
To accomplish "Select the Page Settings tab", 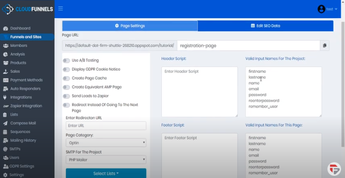I will pyautogui.click(x=130, y=26).
